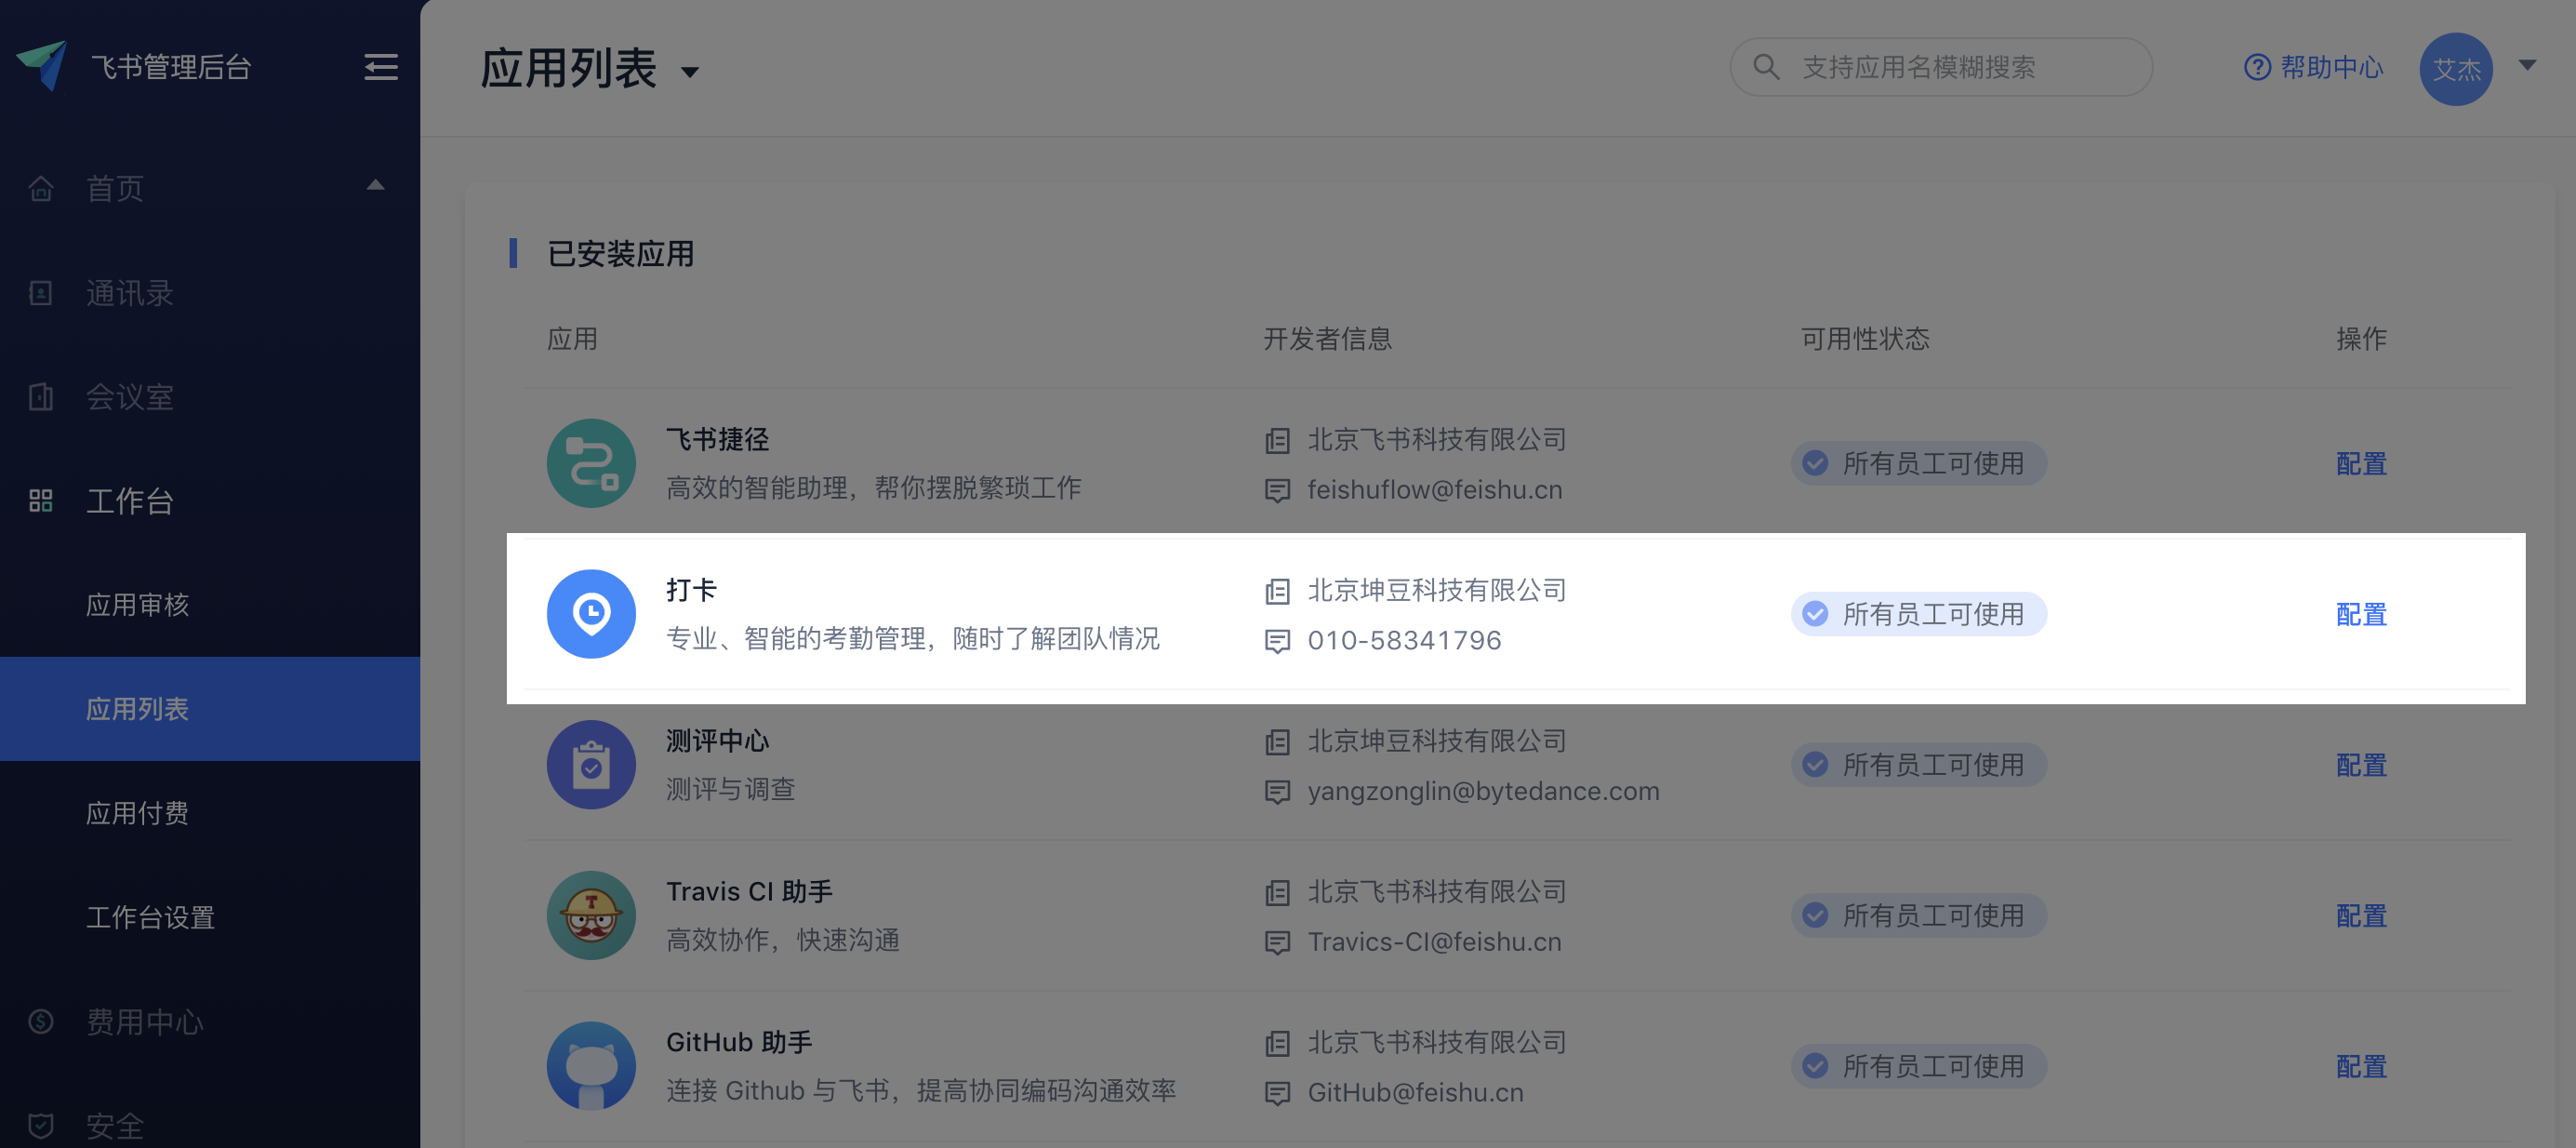The height and width of the screenshot is (1148, 2576).
Task: Click the check icon in 打卡's availability badge
Action: [1815, 614]
